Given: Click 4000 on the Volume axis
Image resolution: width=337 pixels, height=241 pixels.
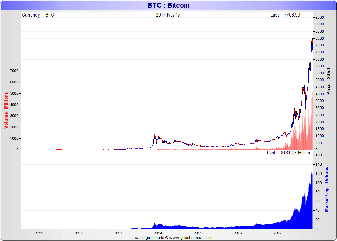Looking at the screenshot, I should pyautogui.click(x=14, y=105).
